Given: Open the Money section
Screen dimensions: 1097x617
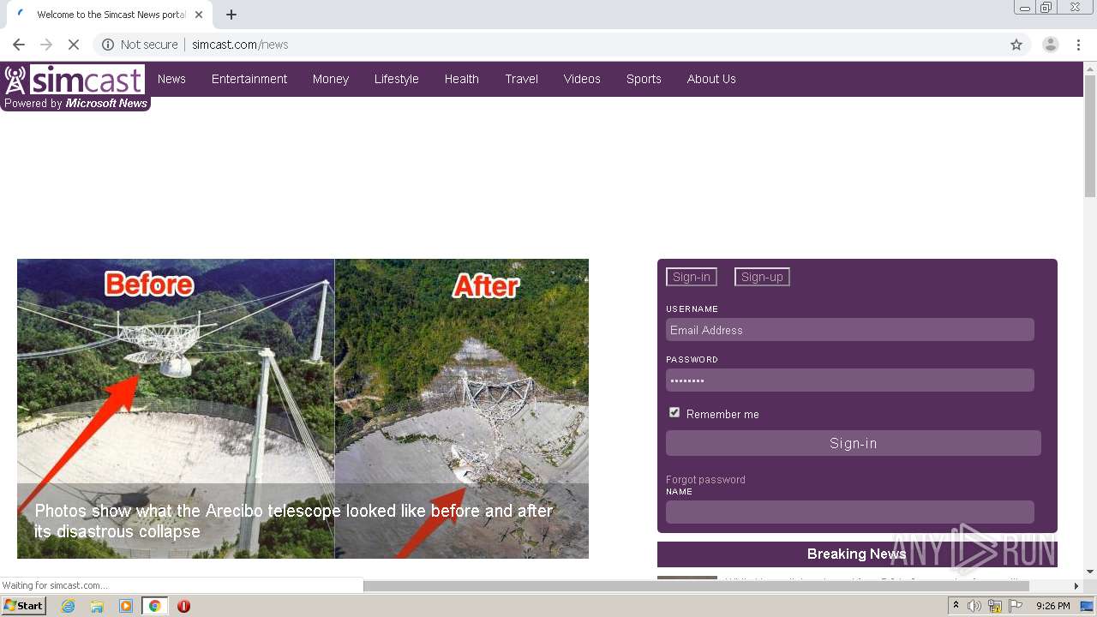Looking at the screenshot, I should point(331,79).
